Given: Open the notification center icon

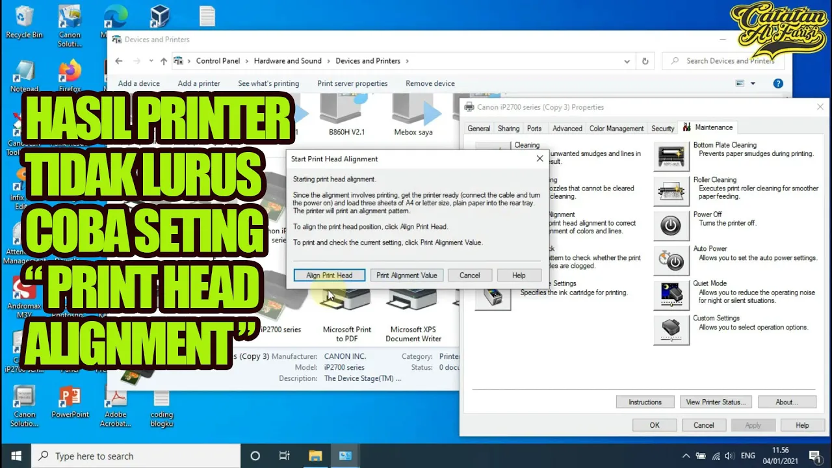Looking at the screenshot, I should (814, 456).
